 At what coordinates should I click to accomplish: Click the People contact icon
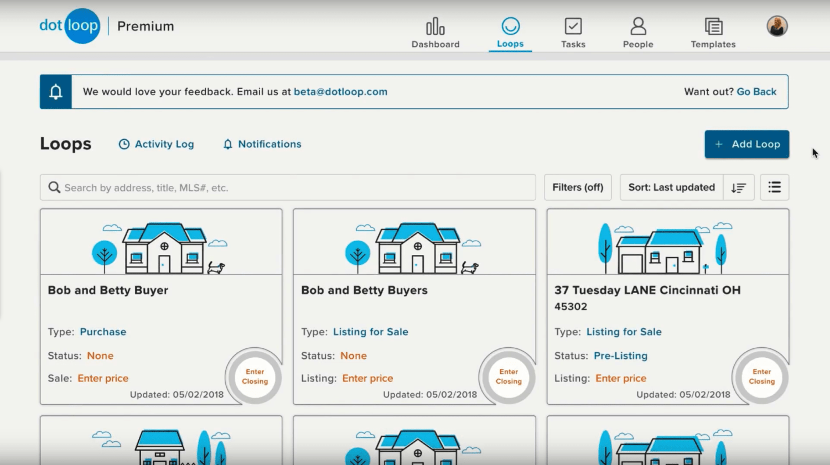637,24
